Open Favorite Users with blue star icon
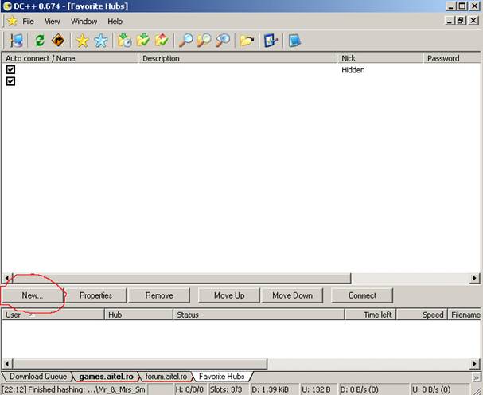The width and height of the screenshot is (483, 395). 101,41
